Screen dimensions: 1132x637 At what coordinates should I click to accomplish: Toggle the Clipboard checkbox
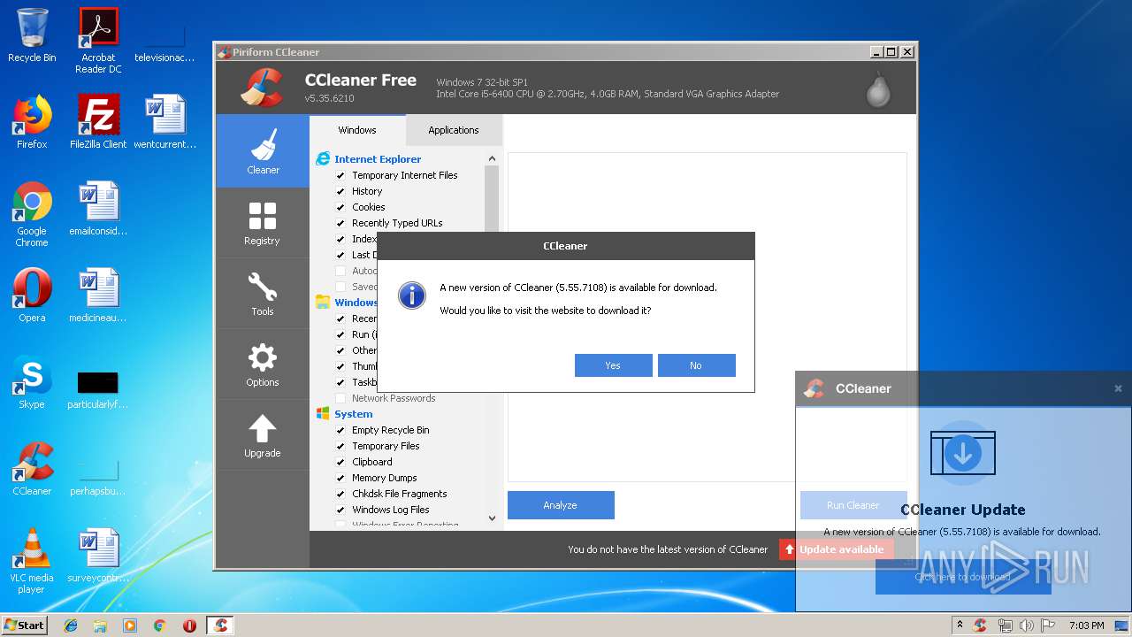pyautogui.click(x=340, y=462)
